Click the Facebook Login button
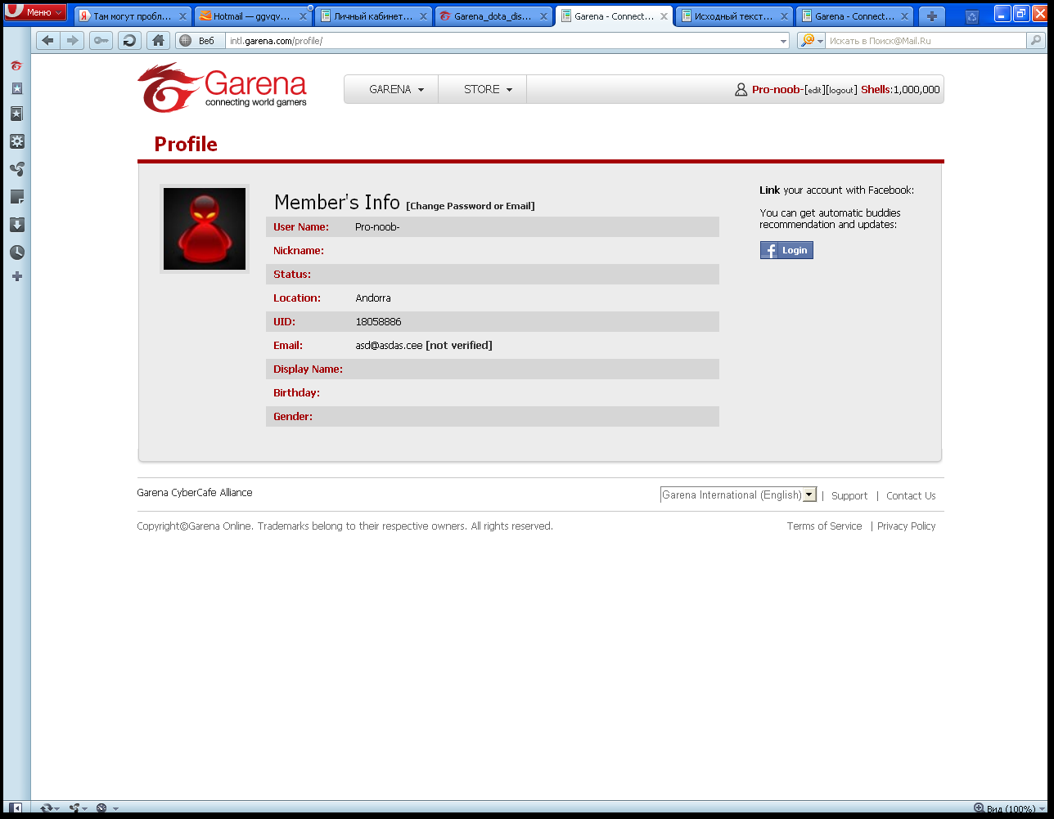Screen dimensions: 1054x819 (786, 250)
